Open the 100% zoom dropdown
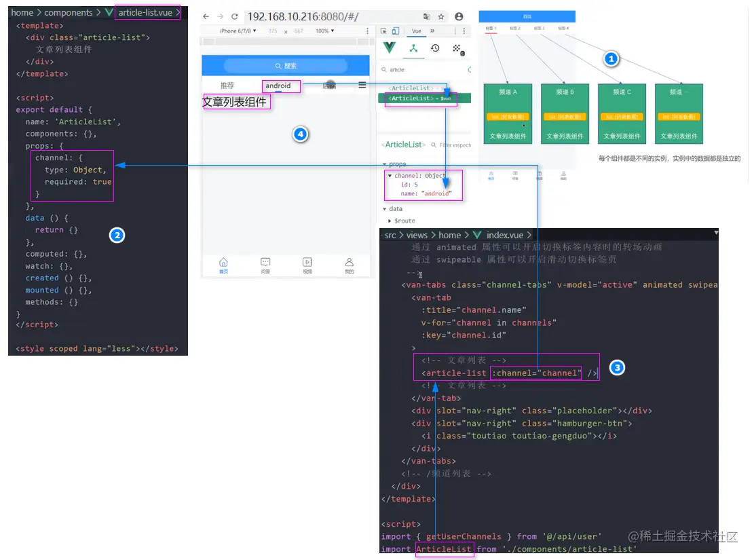Viewport: 754px width, 560px height. (x=324, y=31)
